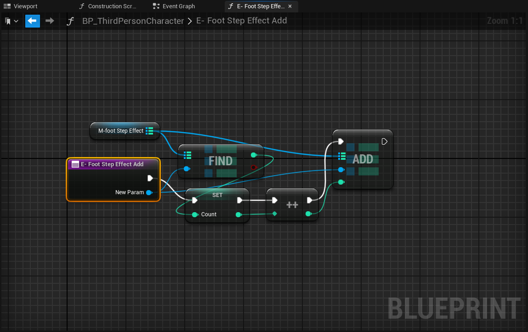Click ++ node execution input pin
The height and width of the screenshot is (332, 528).
274,200
